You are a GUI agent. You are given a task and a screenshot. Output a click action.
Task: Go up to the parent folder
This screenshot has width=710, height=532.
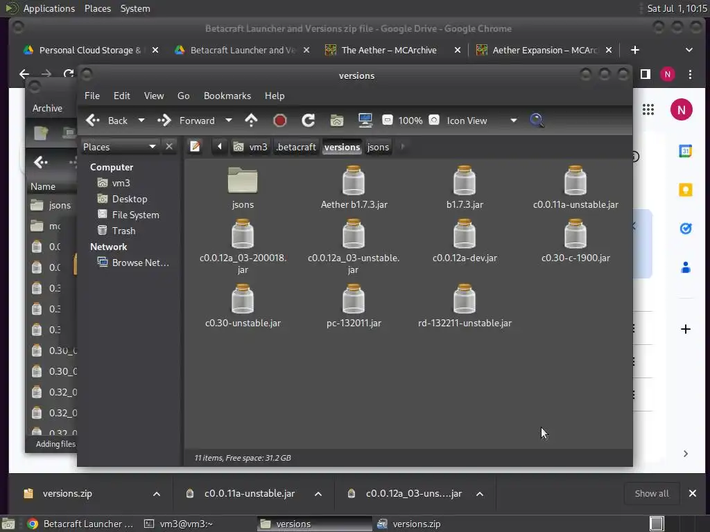click(251, 121)
